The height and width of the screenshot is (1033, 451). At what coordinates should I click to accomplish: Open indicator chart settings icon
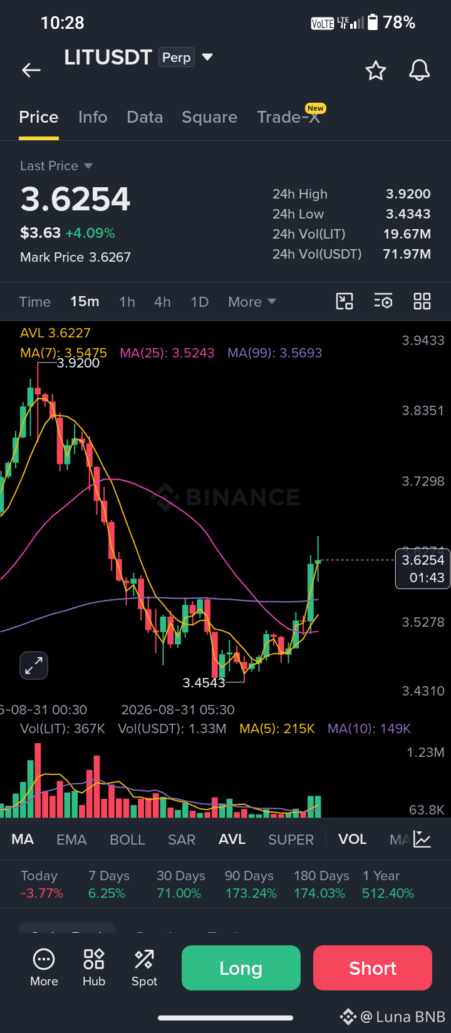click(x=422, y=840)
